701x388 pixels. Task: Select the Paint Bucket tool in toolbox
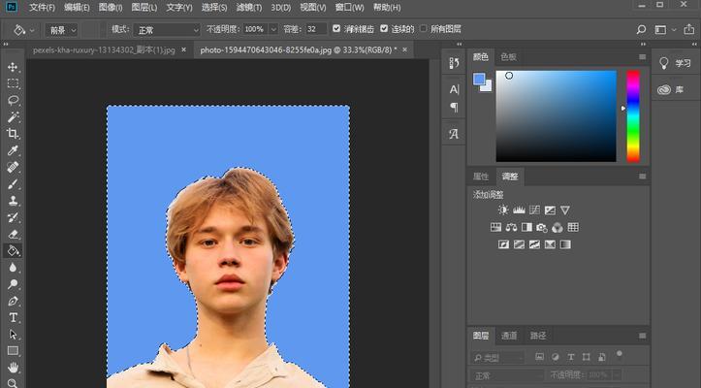click(13, 250)
